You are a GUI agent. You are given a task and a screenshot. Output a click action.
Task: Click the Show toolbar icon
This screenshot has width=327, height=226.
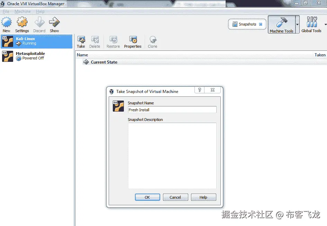pyautogui.click(x=54, y=22)
